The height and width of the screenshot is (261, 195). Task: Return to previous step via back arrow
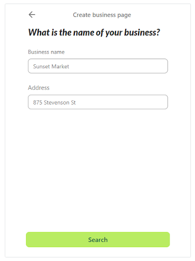[x=32, y=15]
